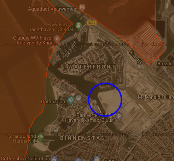Click the WATERFRONT district label

click(92, 67)
